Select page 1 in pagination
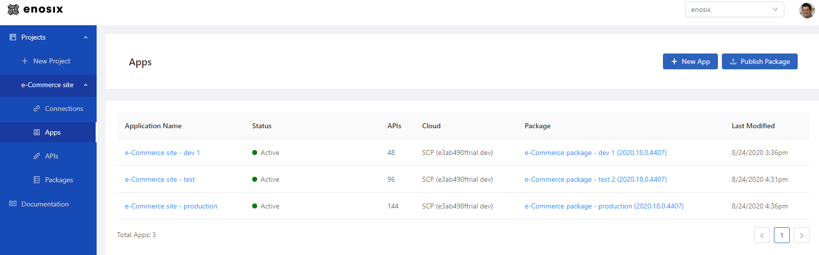 782,235
